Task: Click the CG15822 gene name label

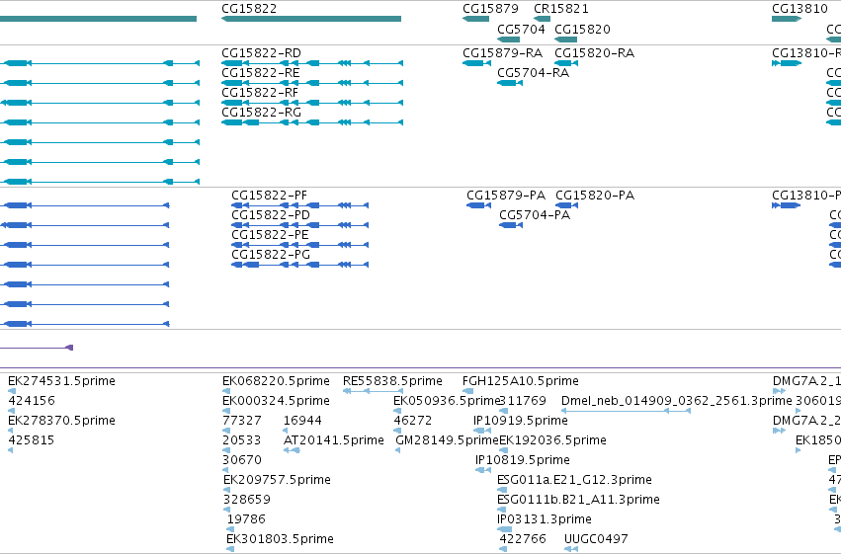Action: [x=249, y=9]
